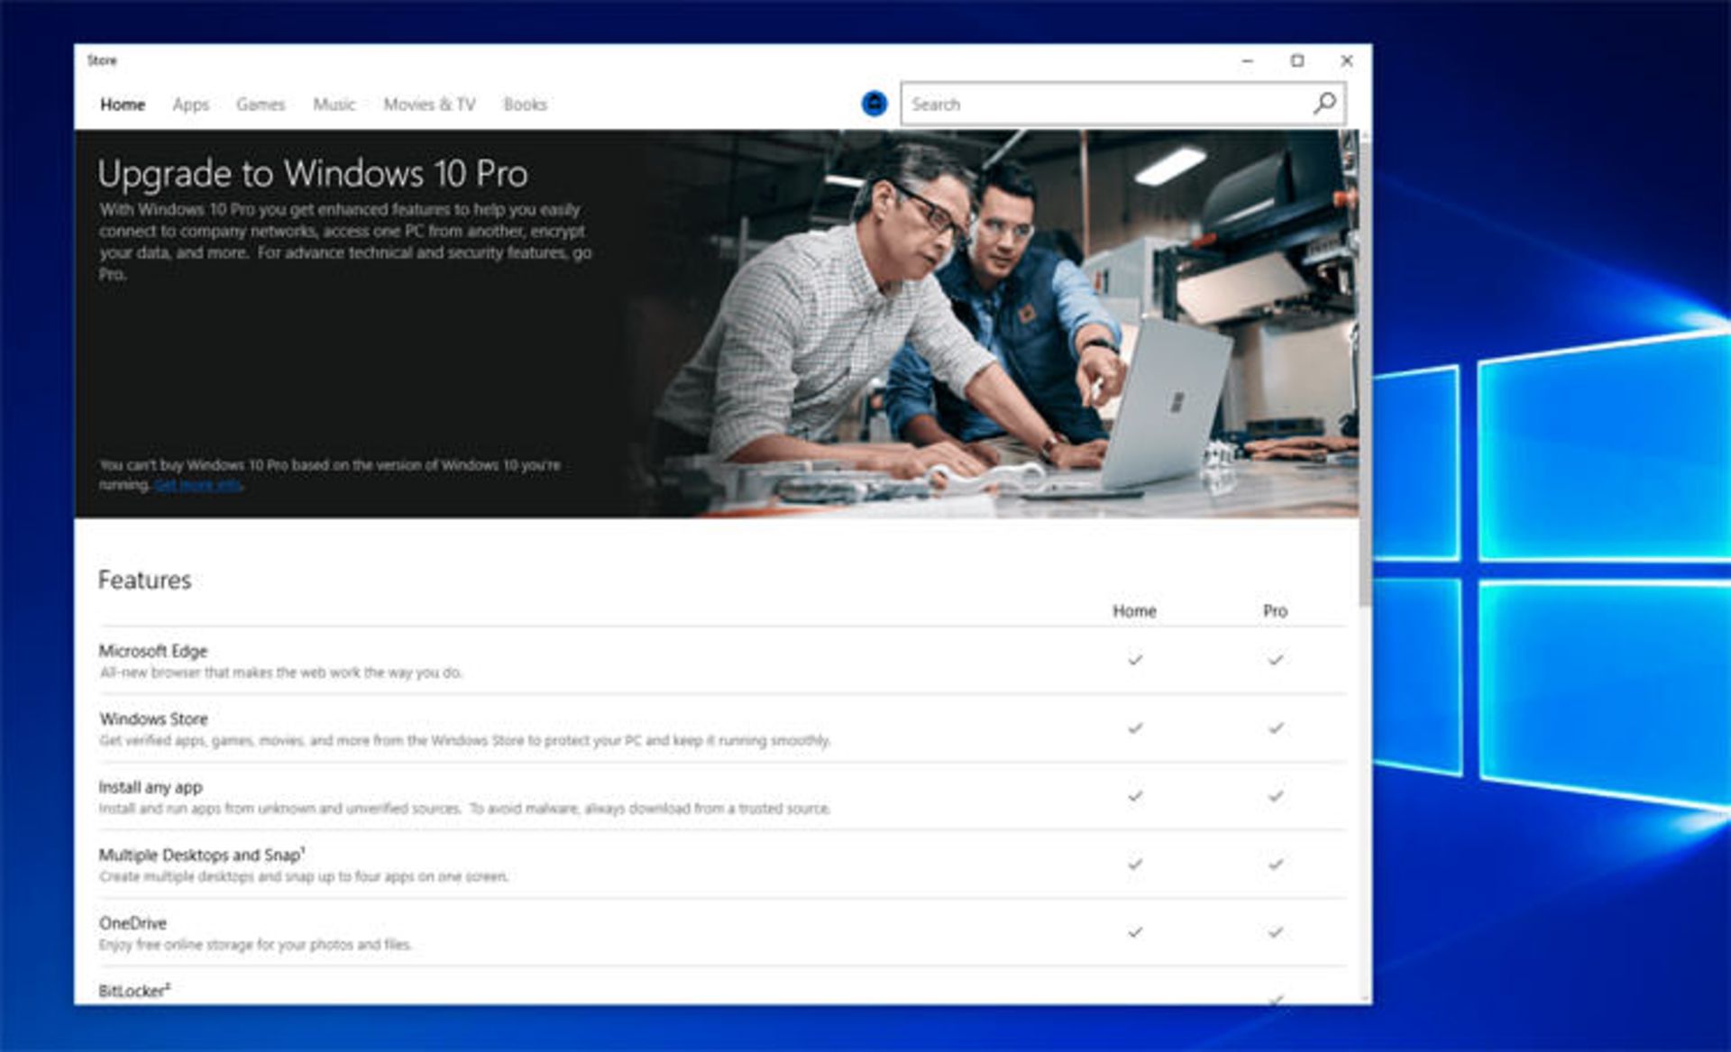Click the 'Store' window title text
The height and width of the screenshot is (1052, 1731).
click(102, 60)
